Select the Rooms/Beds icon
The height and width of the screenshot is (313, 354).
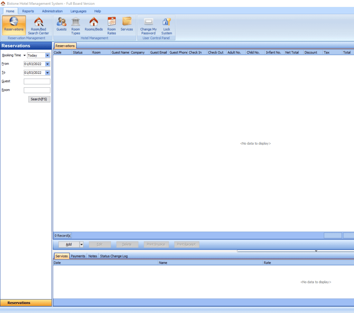(x=93, y=24)
